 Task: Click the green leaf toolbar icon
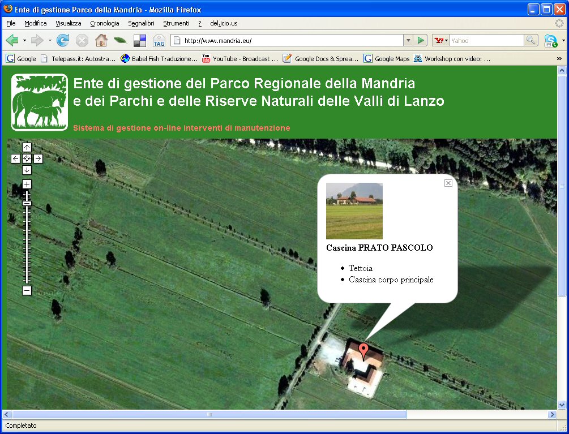click(x=120, y=40)
